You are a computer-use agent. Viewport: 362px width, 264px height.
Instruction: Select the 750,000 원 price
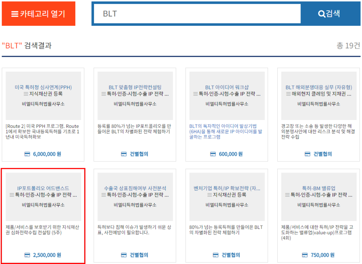pyautogui.click(x=323, y=255)
